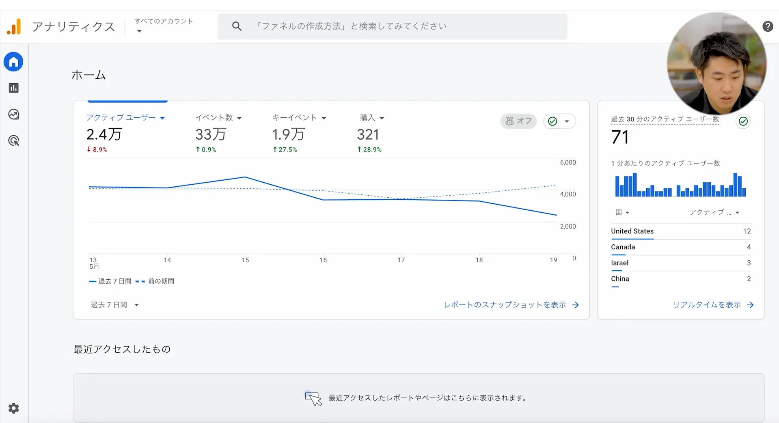Open the main chart data quality dropdown
The image size is (779, 423).
[559, 121]
